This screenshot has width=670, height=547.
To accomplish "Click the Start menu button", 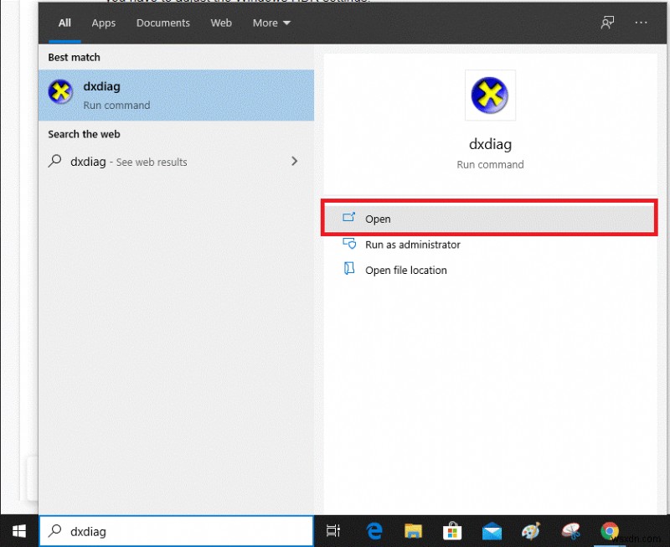I will pyautogui.click(x=18, y=530).
